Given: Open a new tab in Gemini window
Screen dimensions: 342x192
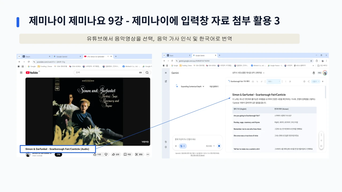Looking at the screenshot, I should [x=219, y=55].
